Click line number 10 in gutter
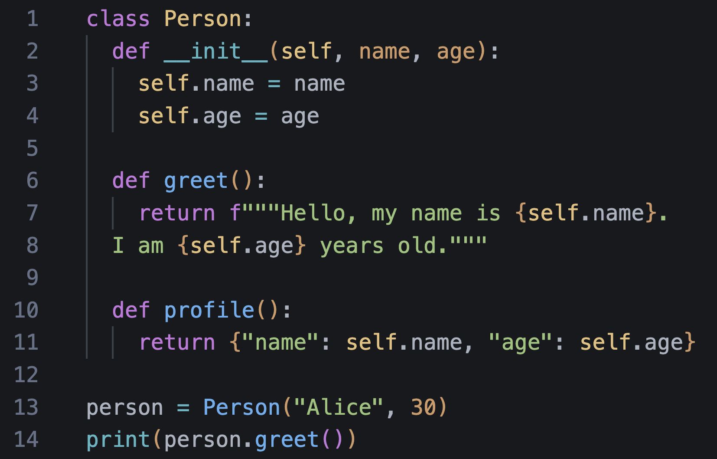Screen dimensions: 717x459 click(x=26, y=310)
